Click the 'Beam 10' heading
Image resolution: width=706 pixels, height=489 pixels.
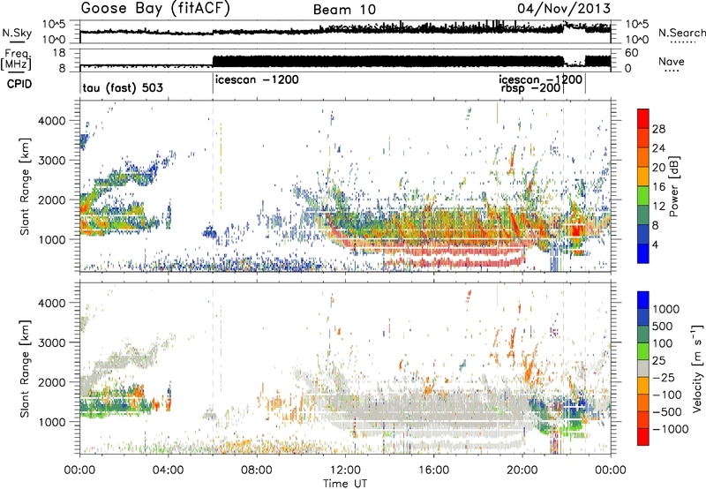pos(344,10)
